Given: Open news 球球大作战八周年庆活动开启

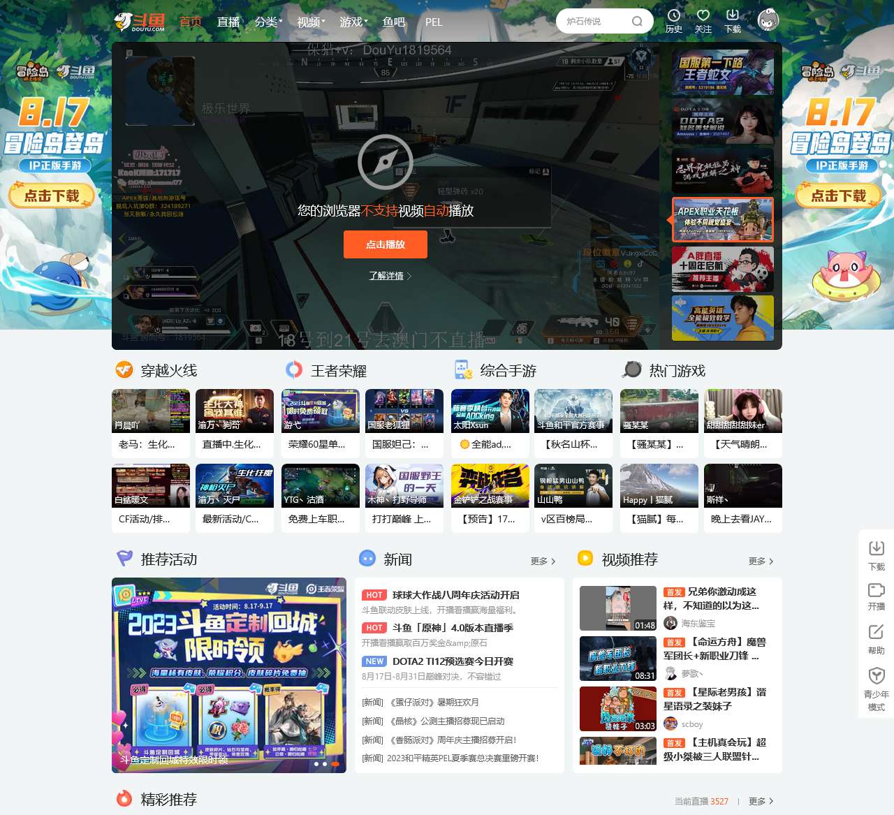Looking at the screenshot, I should (455, 595).
